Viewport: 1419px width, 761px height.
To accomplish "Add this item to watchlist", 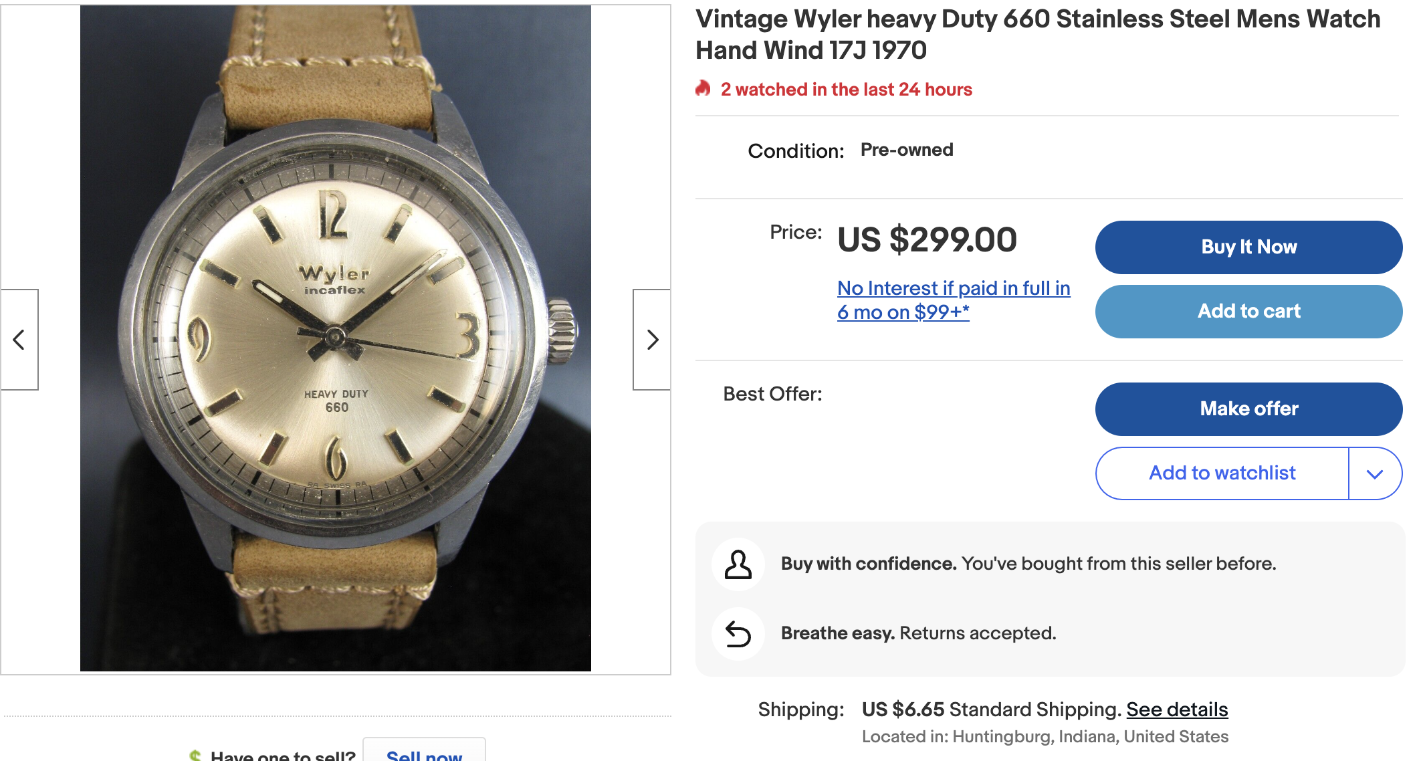I will coord(1222,473).
